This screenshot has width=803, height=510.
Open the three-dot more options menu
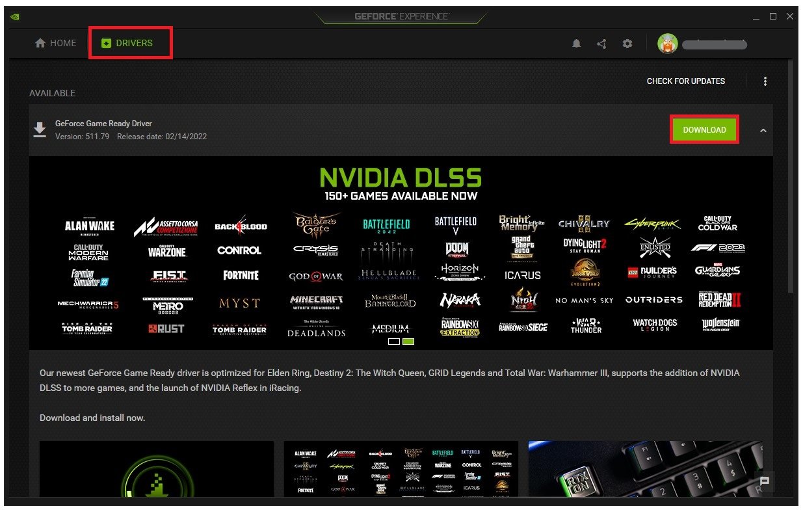point(765,81)
